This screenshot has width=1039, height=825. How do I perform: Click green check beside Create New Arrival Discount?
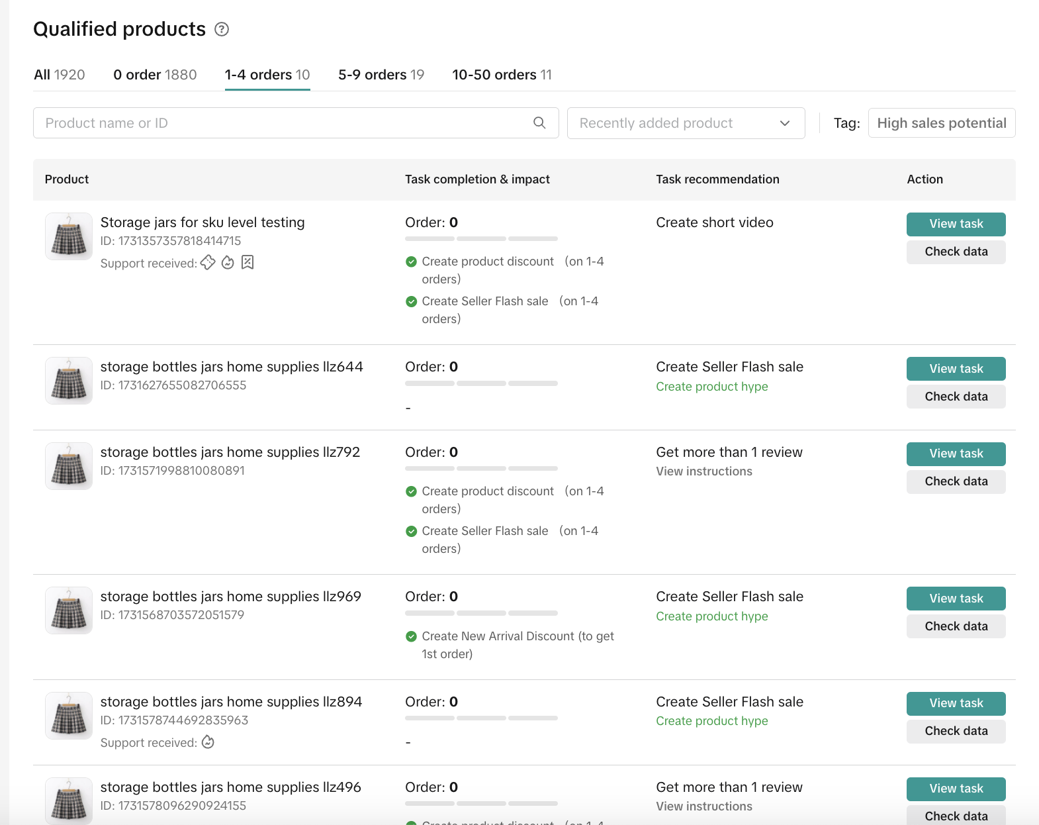coord(411,636)
